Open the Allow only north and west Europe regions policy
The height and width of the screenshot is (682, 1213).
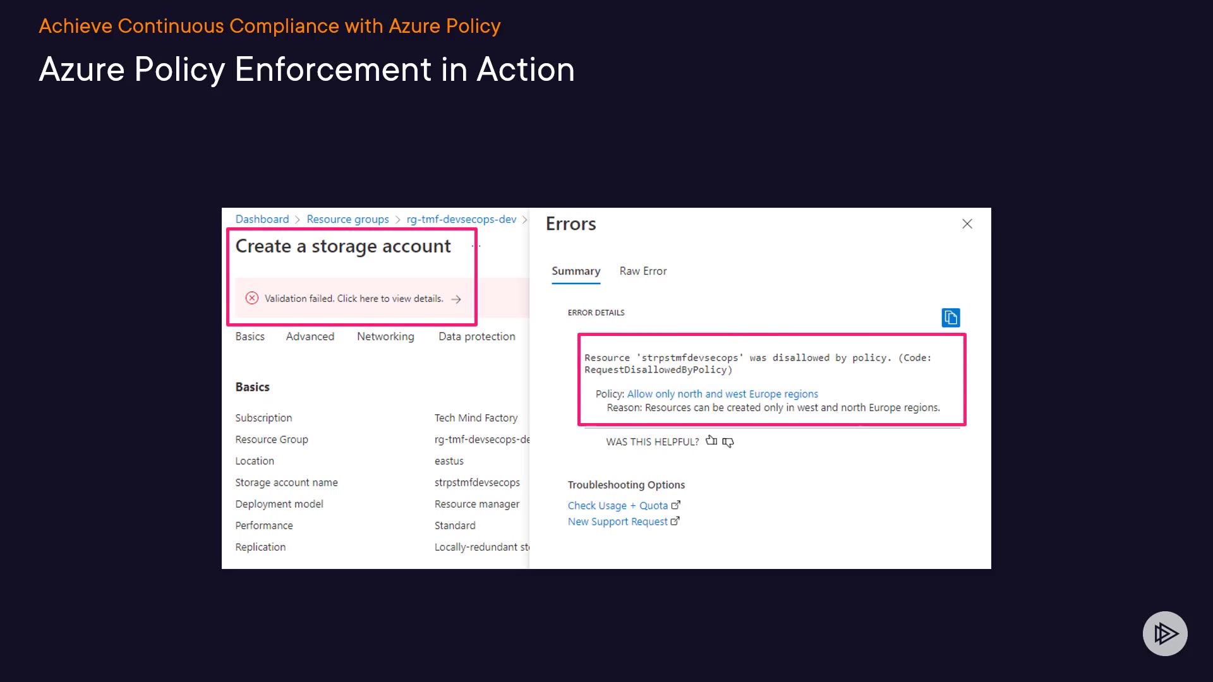coord(722,394)
